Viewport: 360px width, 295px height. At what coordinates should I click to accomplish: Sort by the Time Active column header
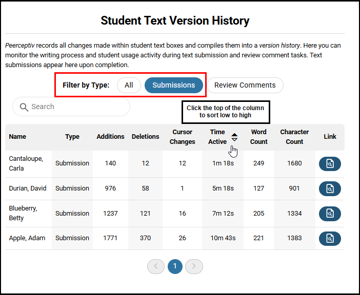(217, 137)
